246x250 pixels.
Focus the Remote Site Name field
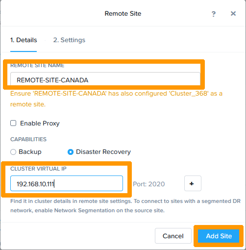tap(105, 79)
